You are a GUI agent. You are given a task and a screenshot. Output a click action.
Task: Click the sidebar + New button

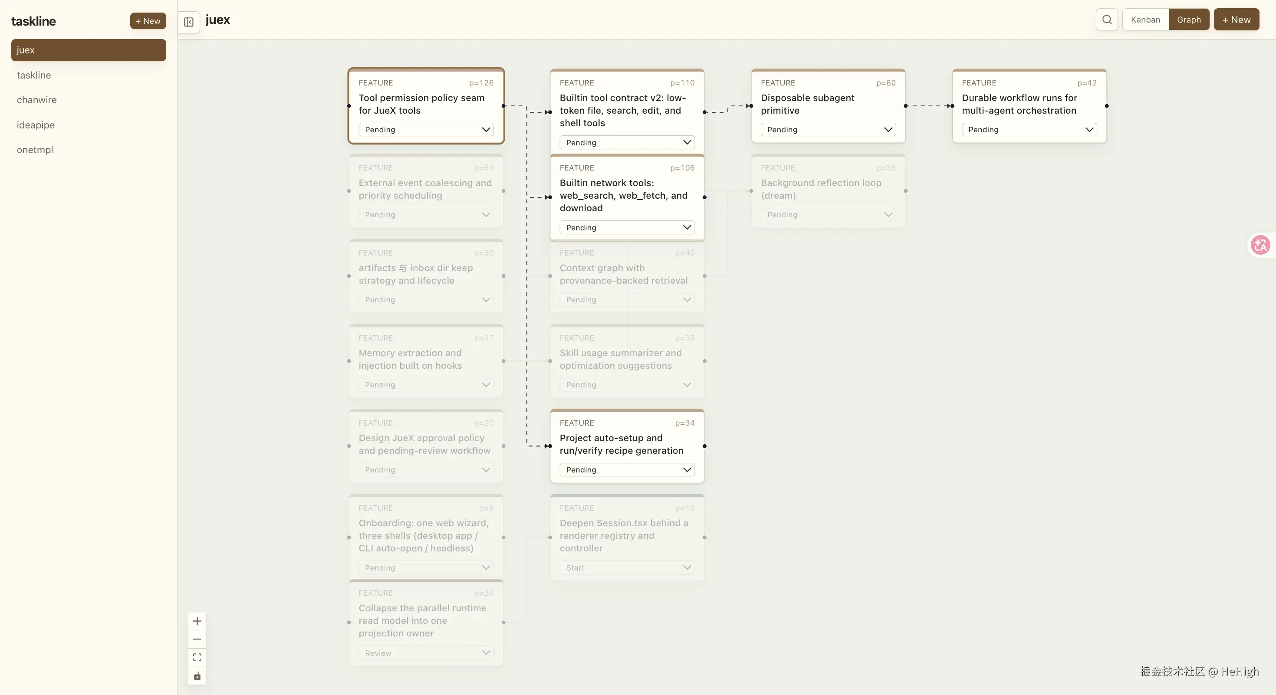tap(148, 21)
